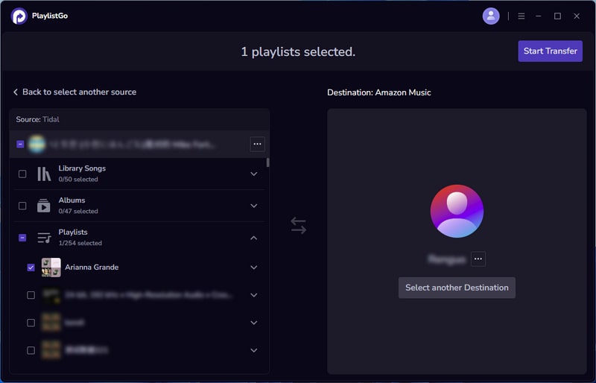Click the '0/47 selected' text

point(78,211)
